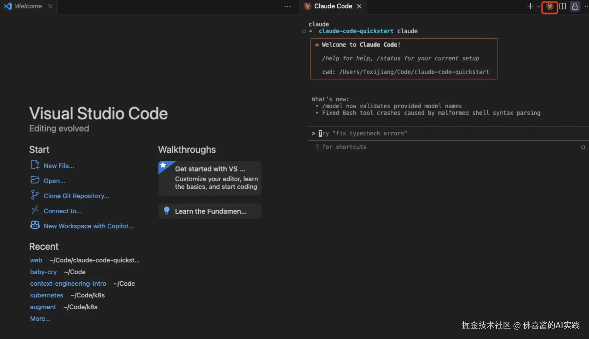Click the Connect to remote icon
Image resolution: width=589 pixels, height=339 pixels.
click(x=35, y=210)
